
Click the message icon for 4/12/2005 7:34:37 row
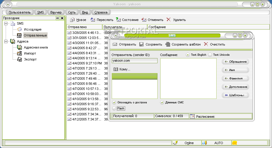tap(69, 119)
